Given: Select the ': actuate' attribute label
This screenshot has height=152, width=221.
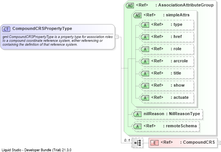Looking at the screenshot, I should coord(180,97).
